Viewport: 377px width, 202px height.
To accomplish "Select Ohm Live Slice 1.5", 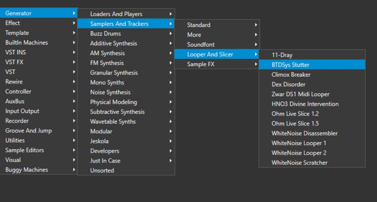I will [x=295, y=123].
